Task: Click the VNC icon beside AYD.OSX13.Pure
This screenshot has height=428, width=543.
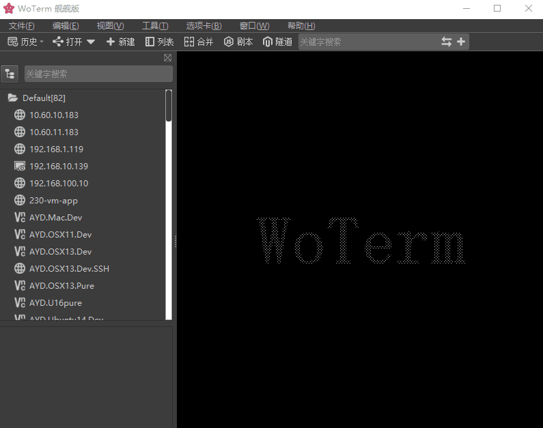Action: (x=20, y=285)
